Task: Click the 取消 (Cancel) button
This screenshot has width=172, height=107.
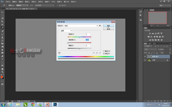Action: pos(109,29)
